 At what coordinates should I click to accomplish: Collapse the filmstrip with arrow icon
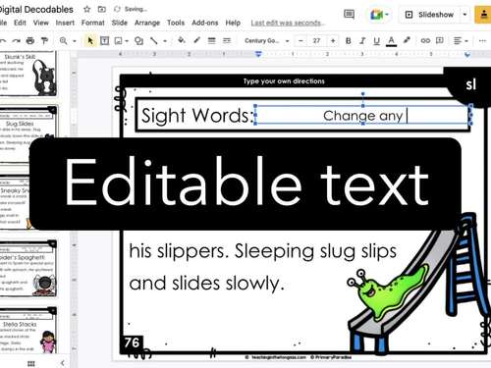click(x=63, y=363)
